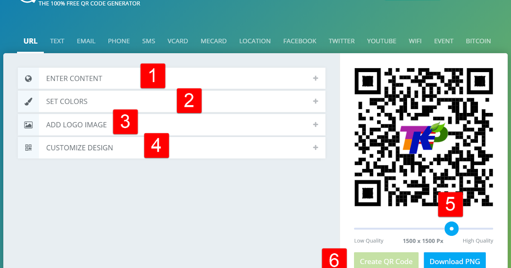
Task: Select the FACEBOOK tab
Action: point(300,41)
